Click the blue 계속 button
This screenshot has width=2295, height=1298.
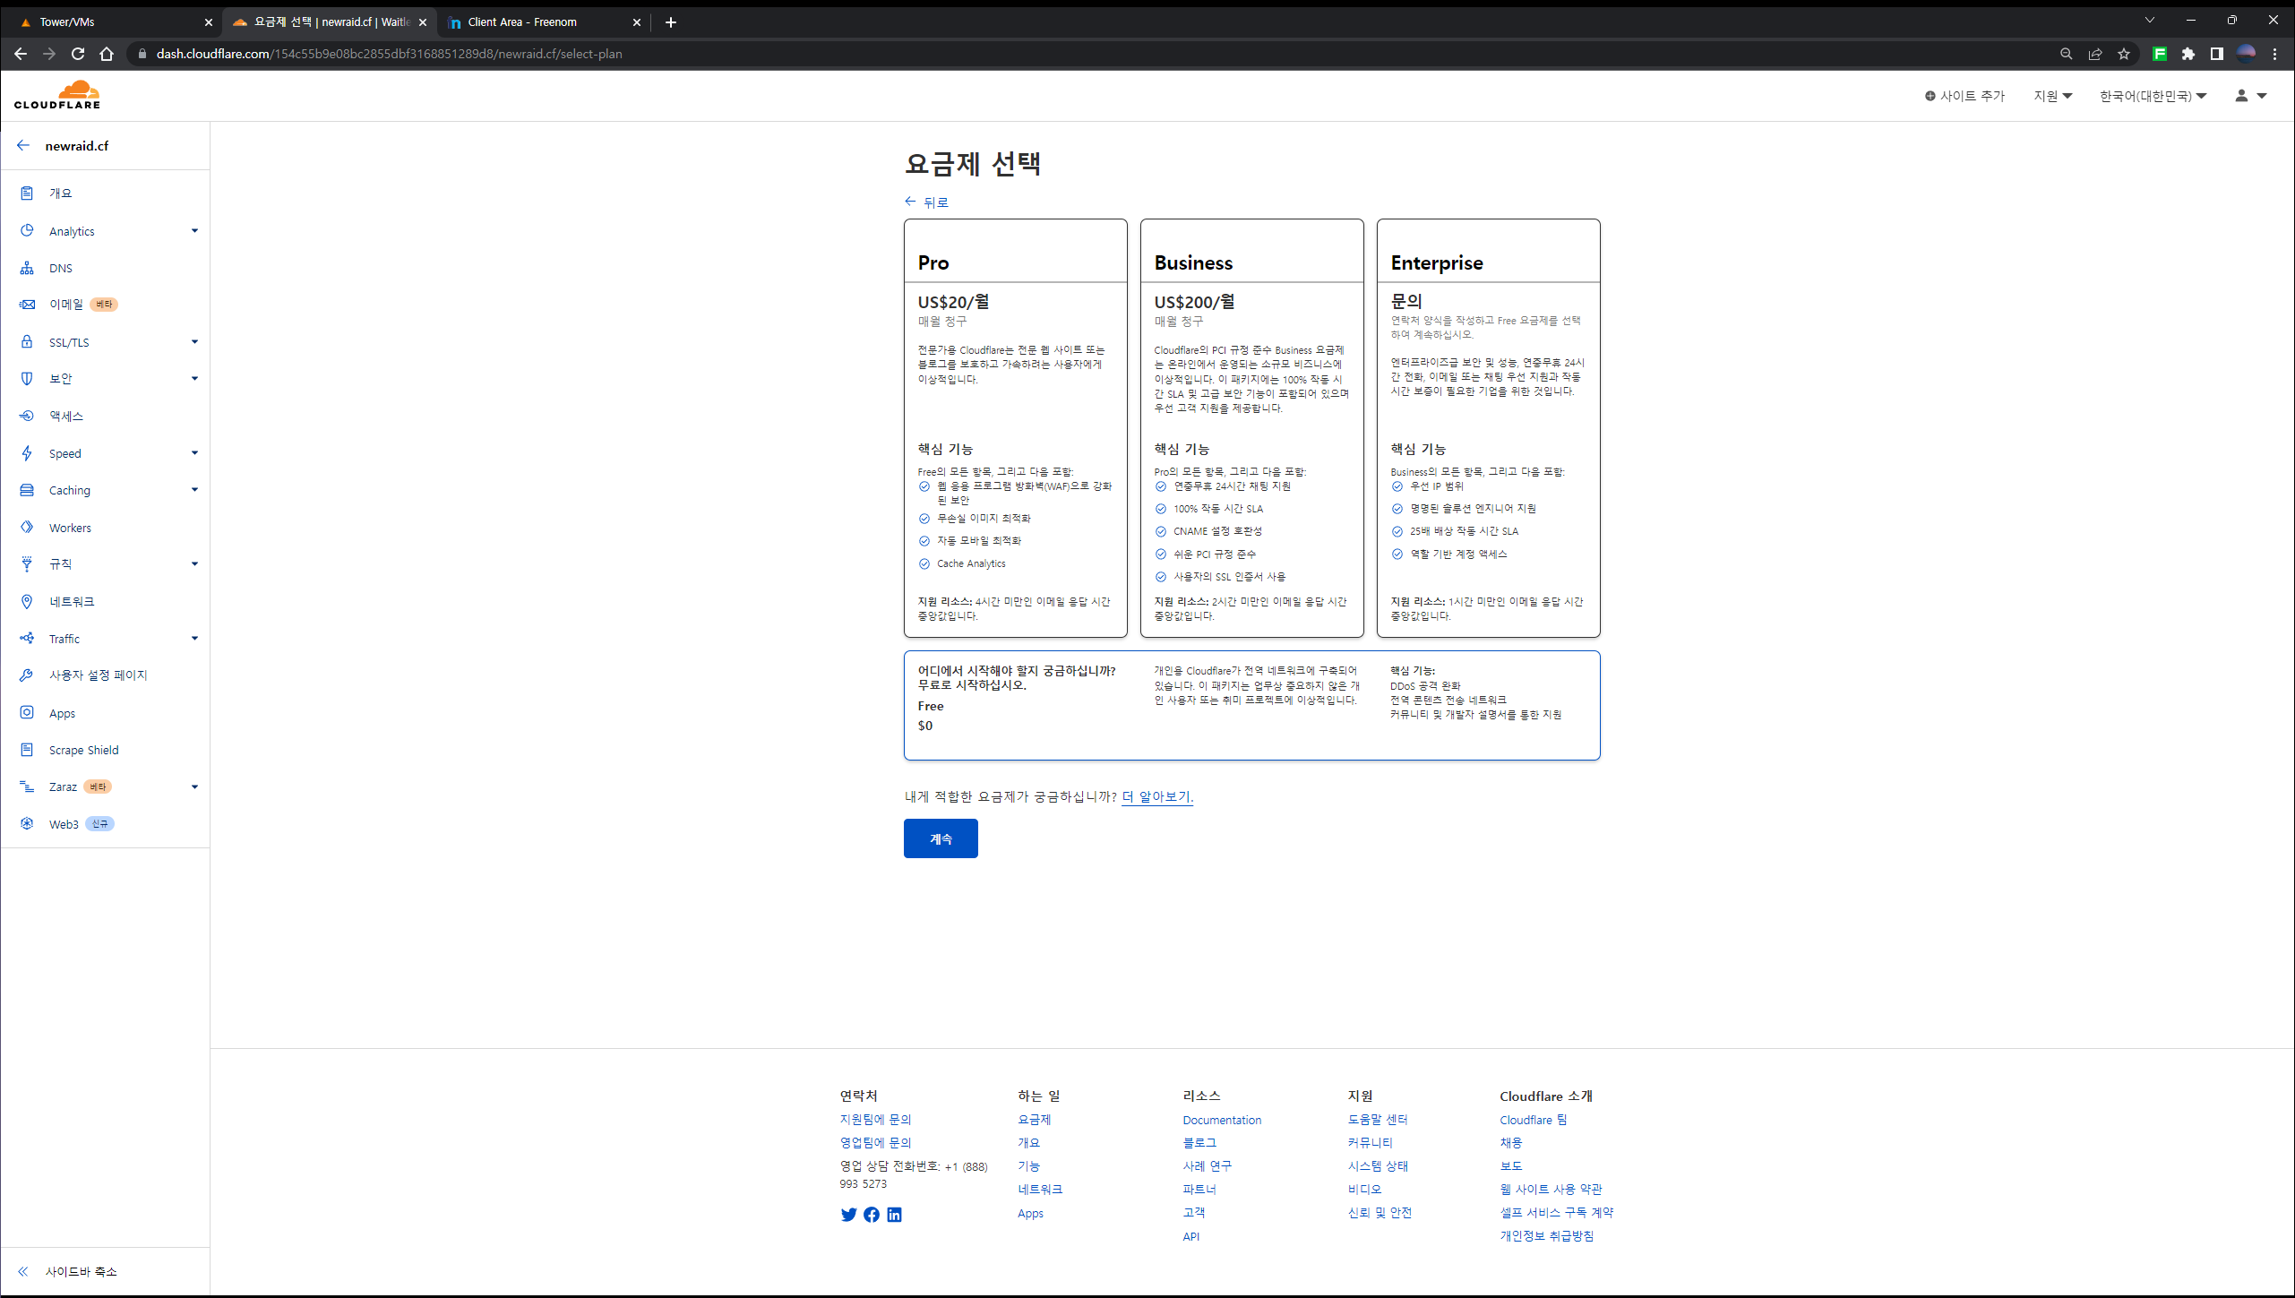pyautogui.click(x=941, y=838)
